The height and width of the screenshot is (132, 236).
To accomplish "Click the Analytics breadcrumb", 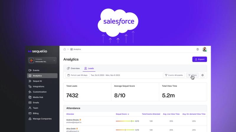I will [76, 49].
